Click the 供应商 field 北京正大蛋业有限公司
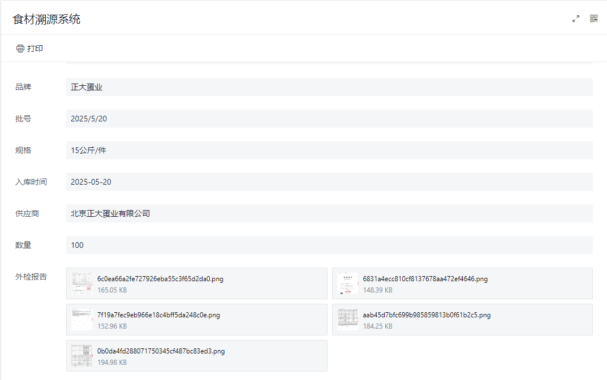This screenshot has height=380, width=607. coord(329,213)
